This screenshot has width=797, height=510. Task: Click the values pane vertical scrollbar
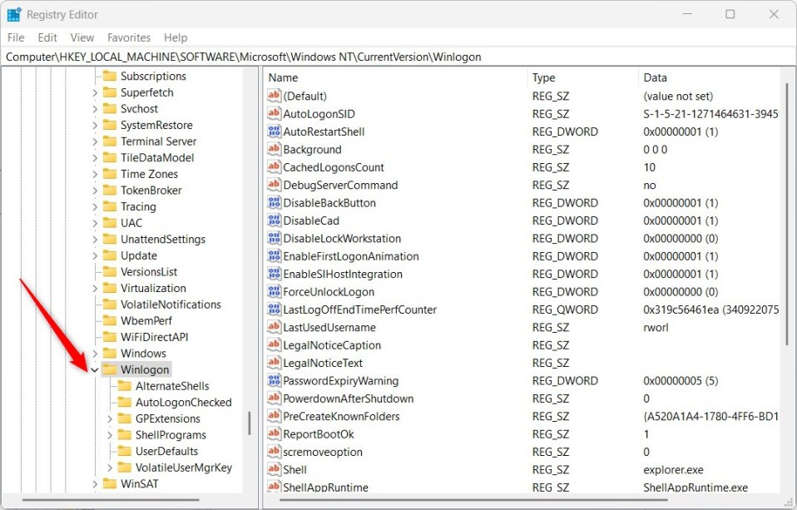787,214
